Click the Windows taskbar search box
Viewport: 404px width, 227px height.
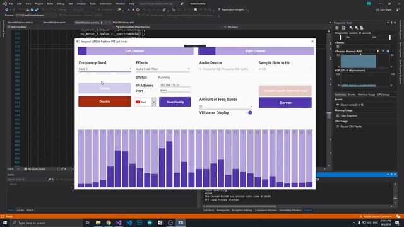(x=46, y=223)
